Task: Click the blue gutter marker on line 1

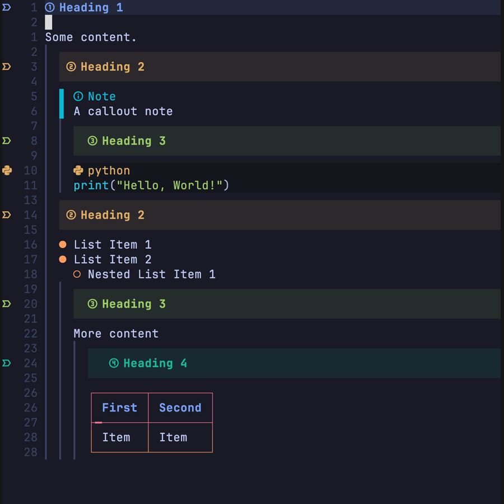Action: click(x=7, y=8)
